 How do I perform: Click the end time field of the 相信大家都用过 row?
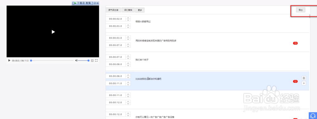click(x=116, y=26)
